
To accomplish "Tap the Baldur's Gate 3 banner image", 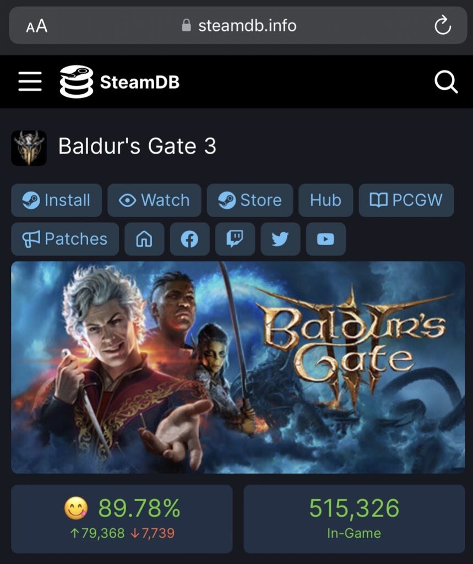I will (238, 367).
